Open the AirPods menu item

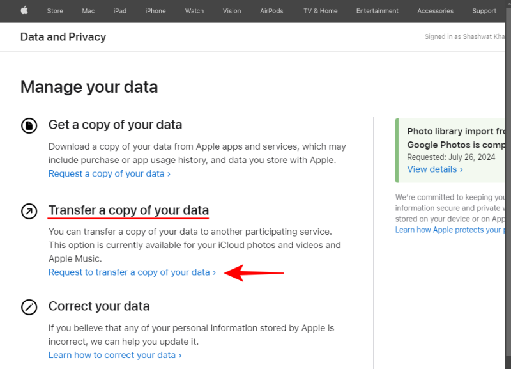coord(271,11)
